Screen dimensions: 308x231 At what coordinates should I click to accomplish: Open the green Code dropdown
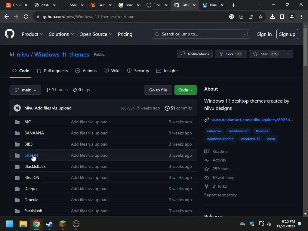coord(186,90)
